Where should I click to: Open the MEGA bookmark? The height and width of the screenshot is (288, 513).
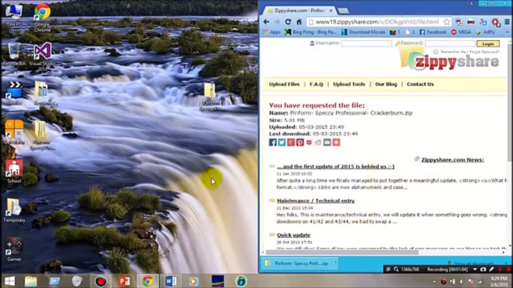click(x=461, y=32)
